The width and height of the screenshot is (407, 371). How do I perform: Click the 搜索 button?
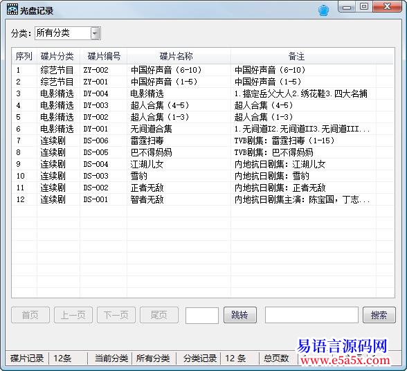tap(379, 315)
